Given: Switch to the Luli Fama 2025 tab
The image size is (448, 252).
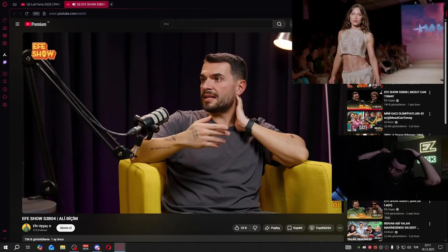Looking at the screenshot, I should [x=41, y=4].
